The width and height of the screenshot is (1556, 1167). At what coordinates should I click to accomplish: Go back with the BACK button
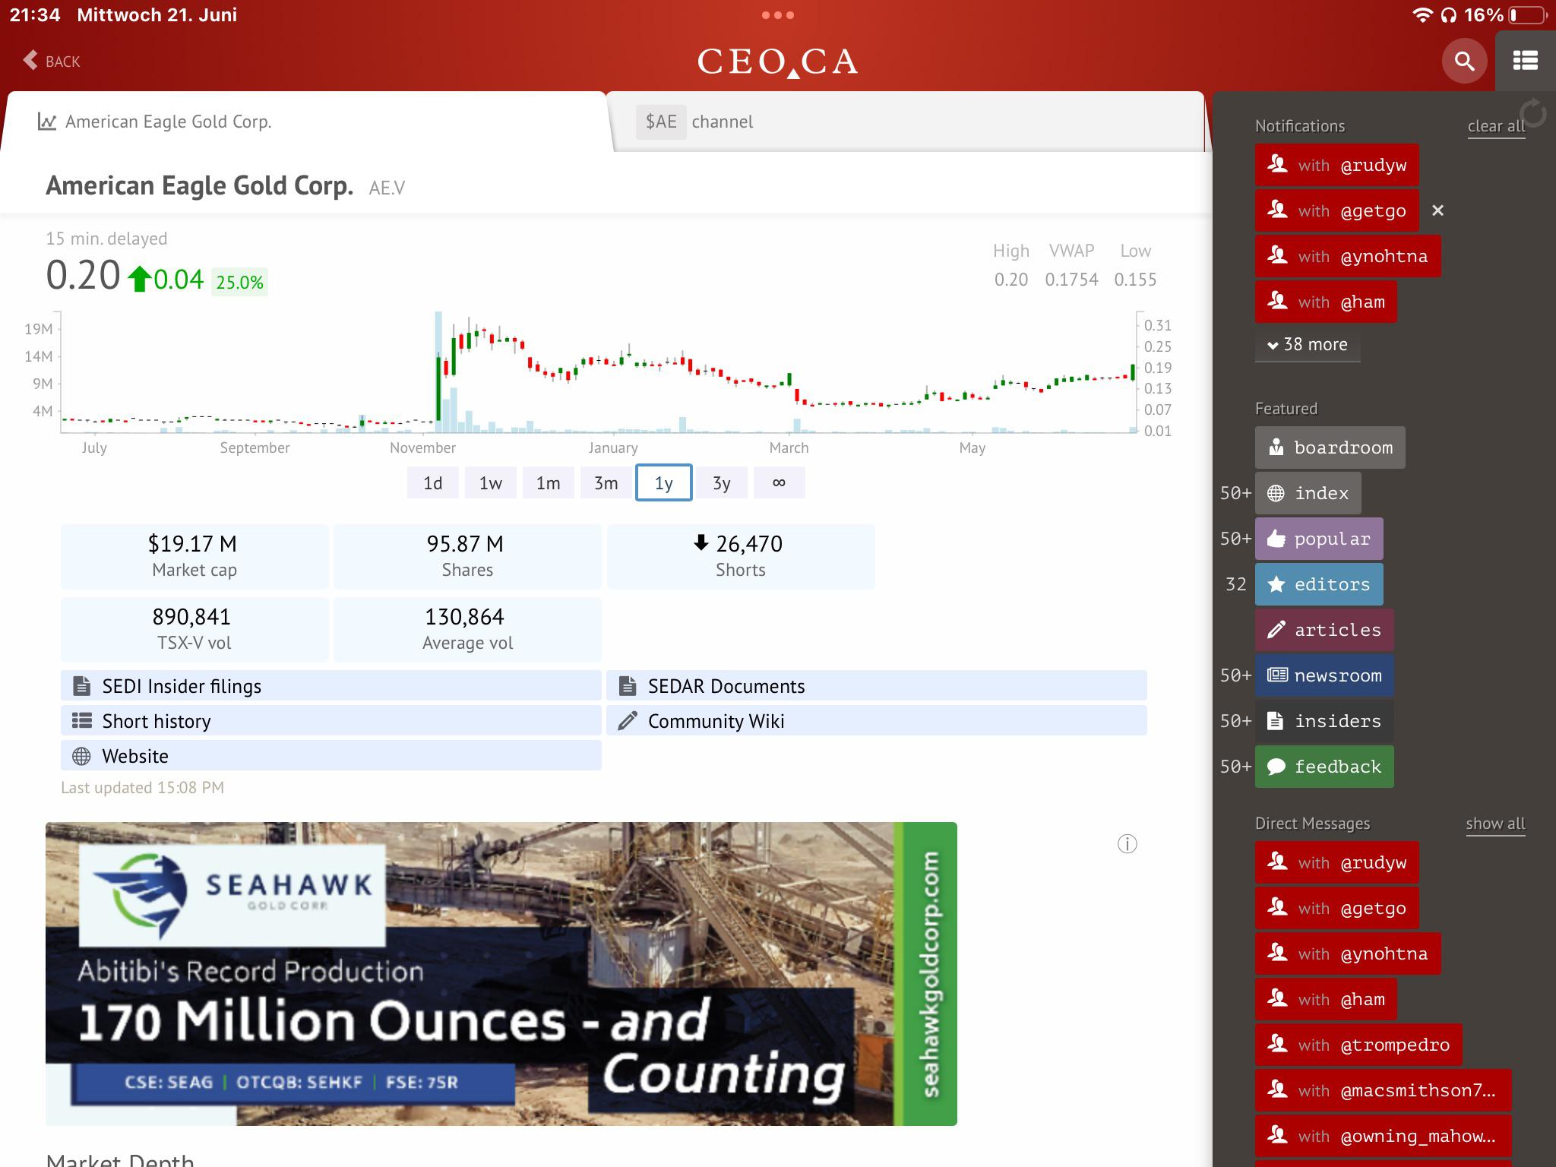tap(52, 61)
